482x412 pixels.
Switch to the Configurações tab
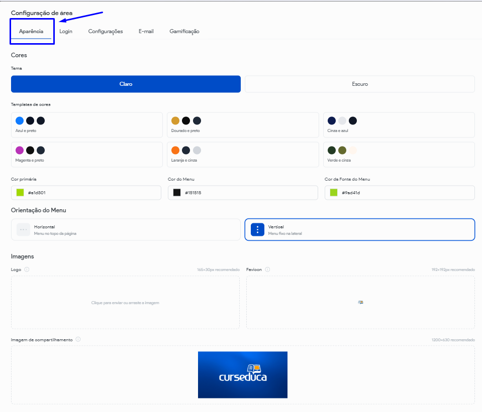[x=106, y=32]
